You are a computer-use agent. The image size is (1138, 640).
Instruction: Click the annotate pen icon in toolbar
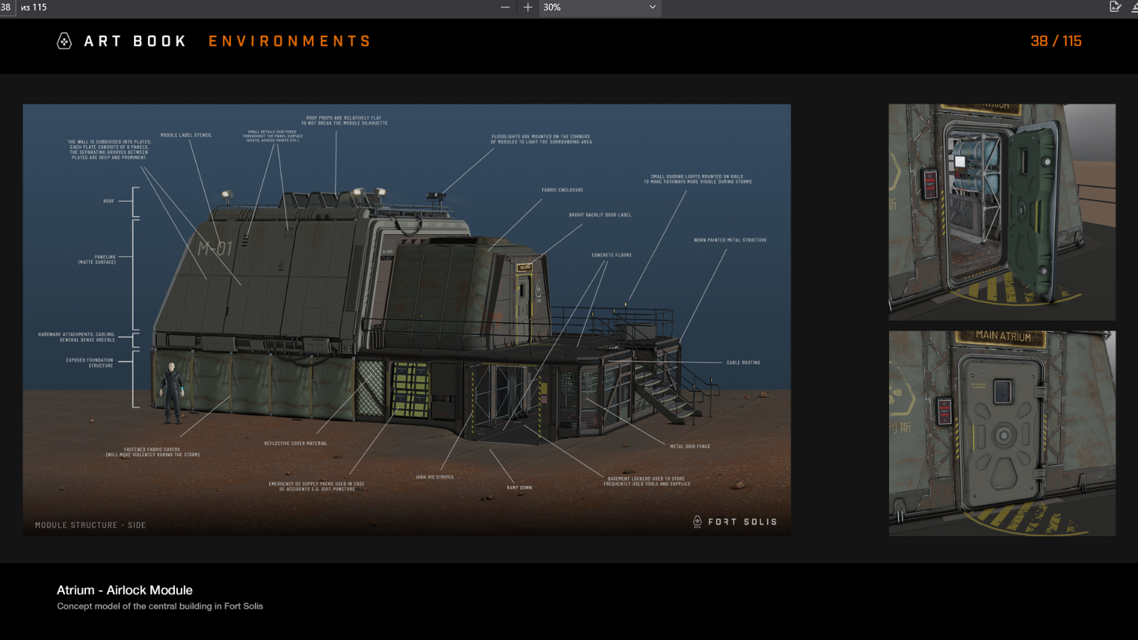pyautogui.click(x=1115, y=7)
